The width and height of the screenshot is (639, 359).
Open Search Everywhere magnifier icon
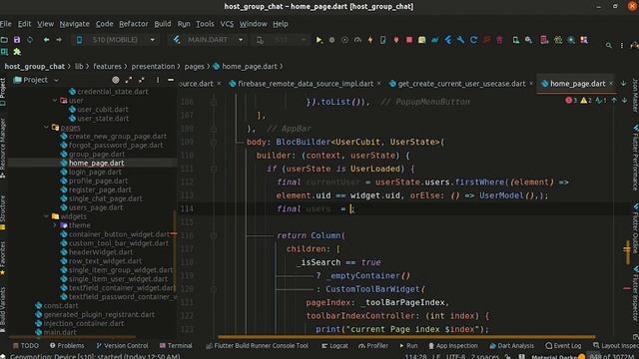[x=608, y=45]
